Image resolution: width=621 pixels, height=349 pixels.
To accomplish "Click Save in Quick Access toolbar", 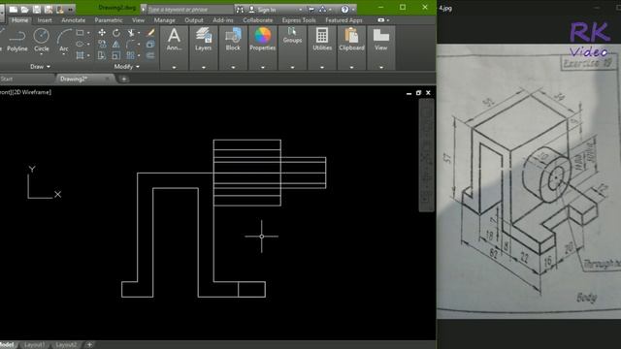I will pyautogui.click(x=37, y=9).
